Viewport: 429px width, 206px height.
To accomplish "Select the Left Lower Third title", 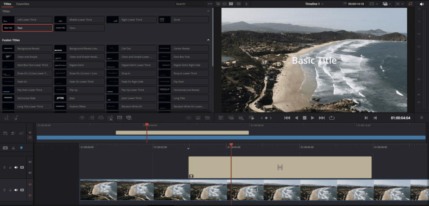I will (27, 20).
